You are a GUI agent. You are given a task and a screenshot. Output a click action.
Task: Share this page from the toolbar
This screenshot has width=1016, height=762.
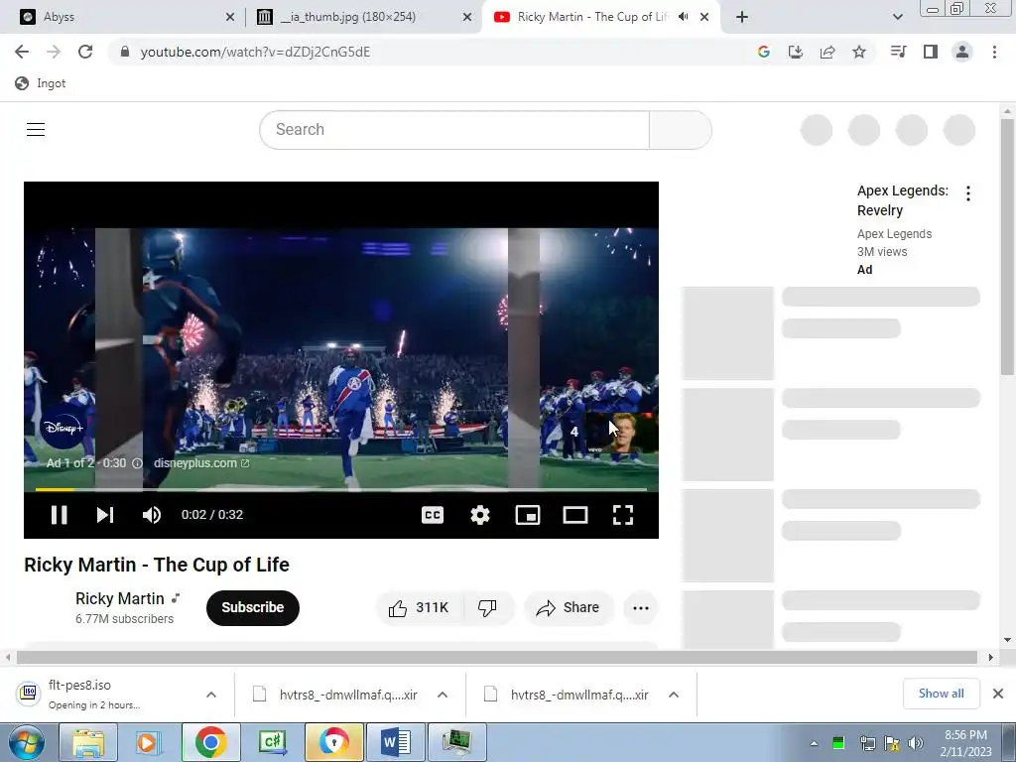click(827, 52)
